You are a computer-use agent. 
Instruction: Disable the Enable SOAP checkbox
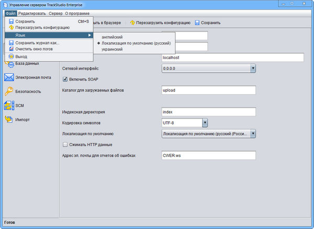point(65,79)
